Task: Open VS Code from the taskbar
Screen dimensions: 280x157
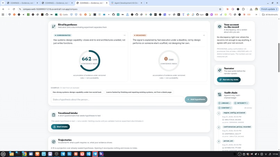Action: [89, 154]
